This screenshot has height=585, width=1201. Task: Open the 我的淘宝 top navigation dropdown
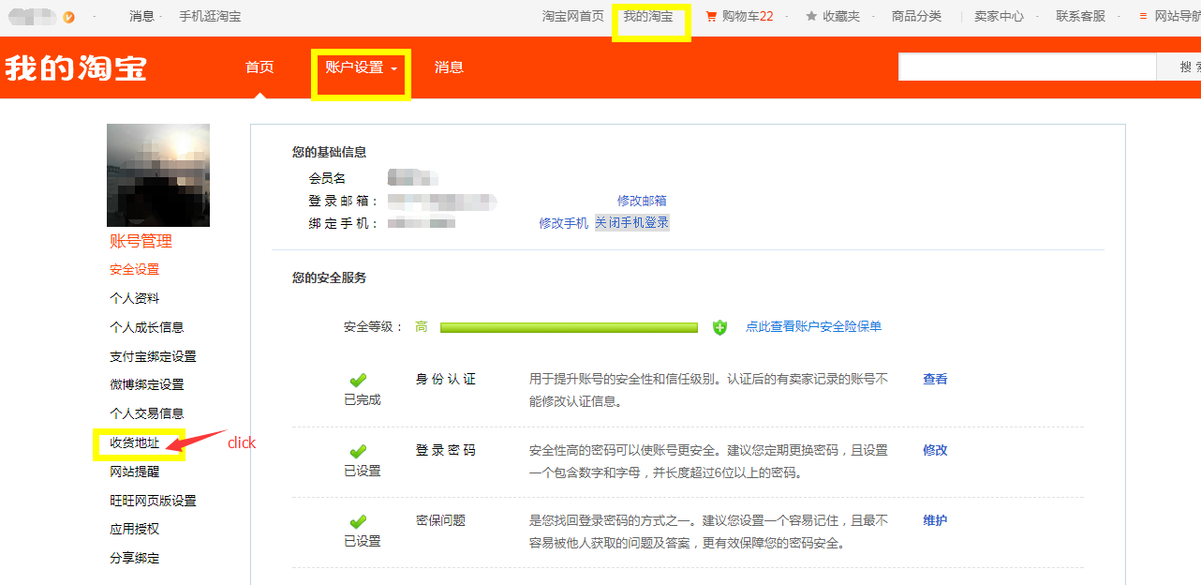point(648,16)
